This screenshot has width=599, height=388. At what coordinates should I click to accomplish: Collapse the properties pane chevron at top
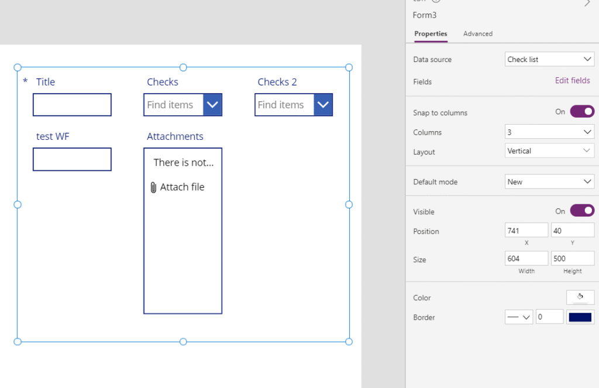coord(587,4)
